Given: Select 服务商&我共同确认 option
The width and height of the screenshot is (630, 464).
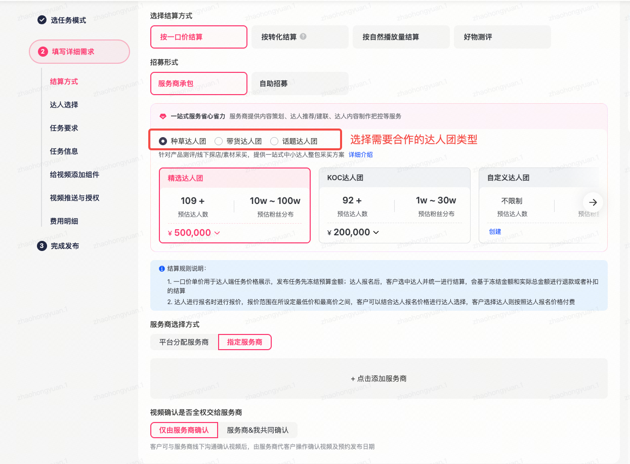Looking at the screenshot, I should point(258,430).
